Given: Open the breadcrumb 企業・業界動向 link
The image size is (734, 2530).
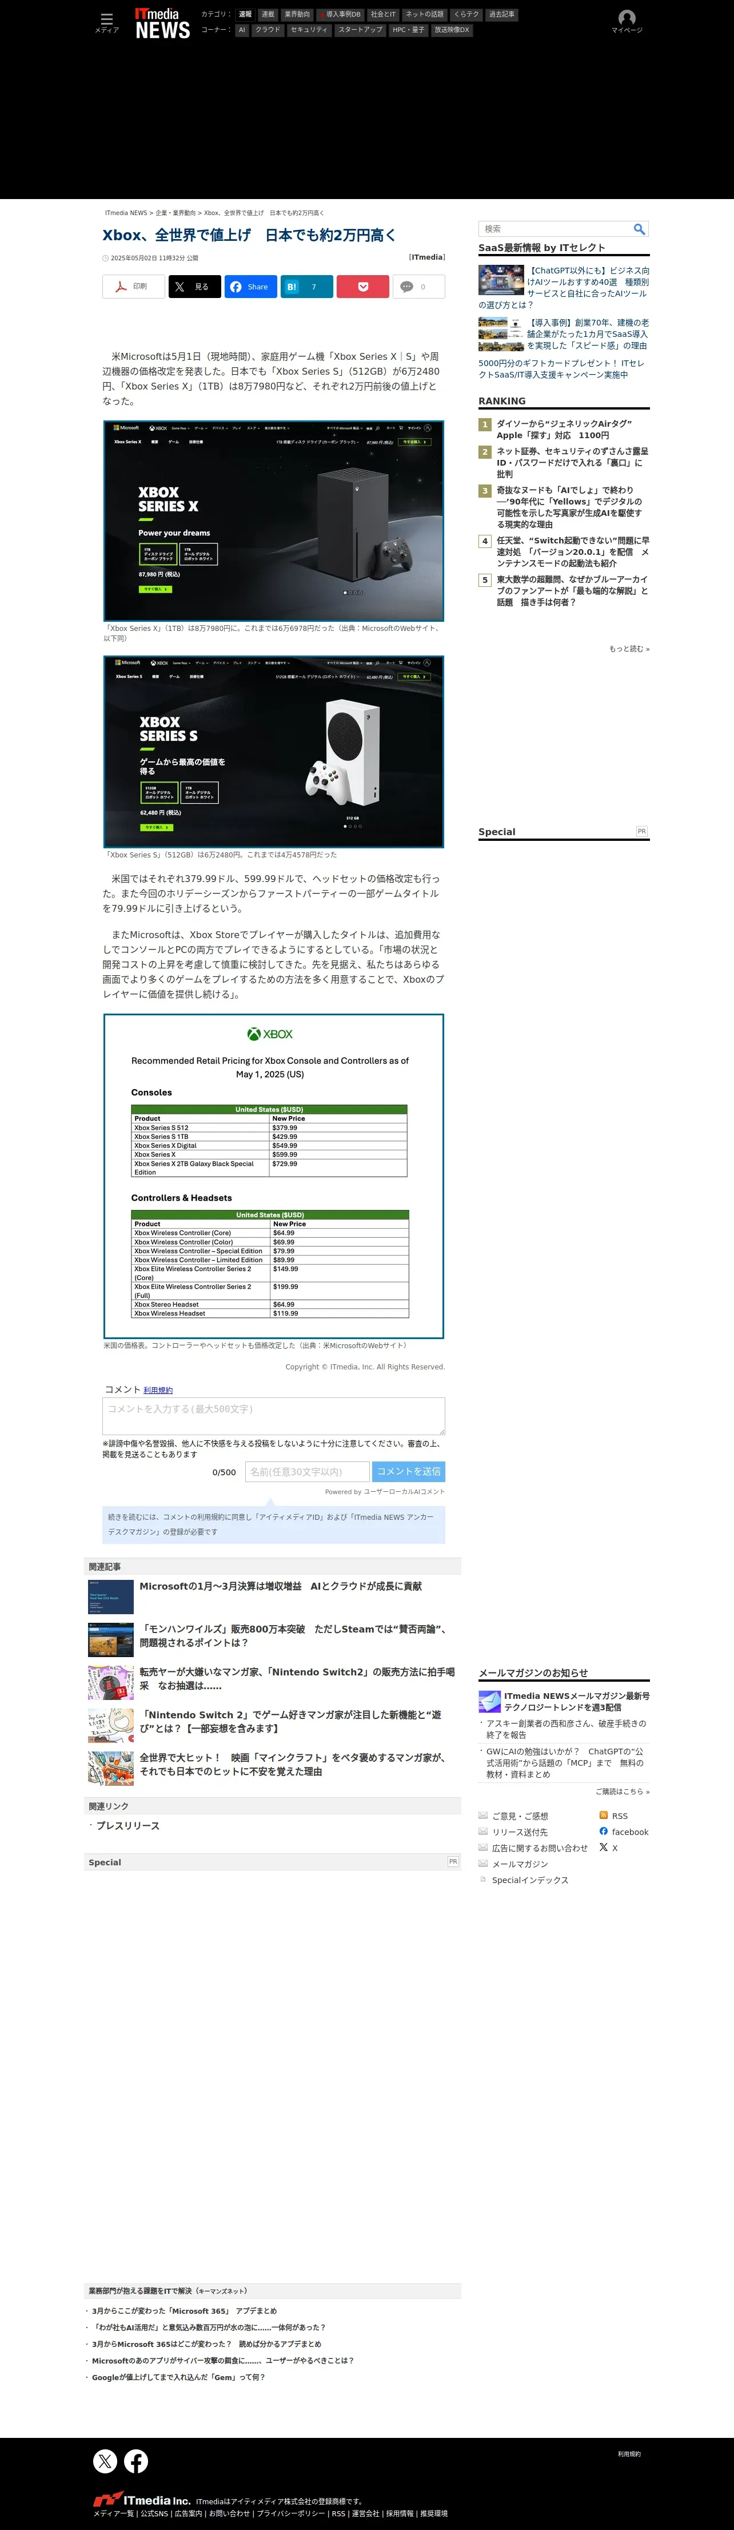Looking at the screenshot, I should click(175, 212).
